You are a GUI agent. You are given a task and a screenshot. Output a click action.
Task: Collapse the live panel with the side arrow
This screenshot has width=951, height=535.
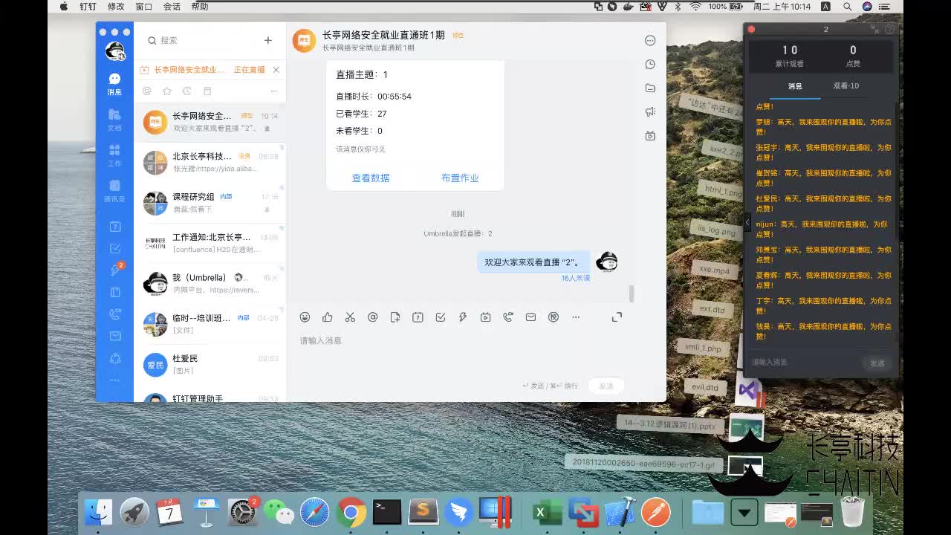pos(747,222)
